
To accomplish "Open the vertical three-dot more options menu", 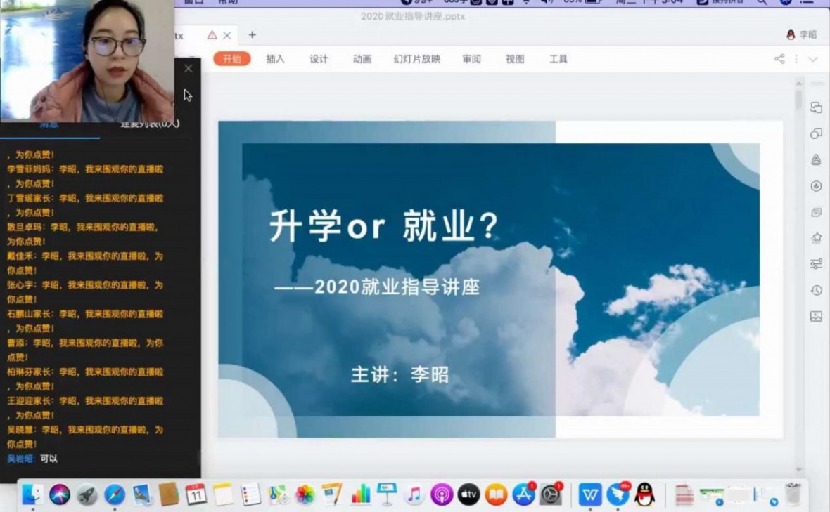I will click(x=796, y=59).
